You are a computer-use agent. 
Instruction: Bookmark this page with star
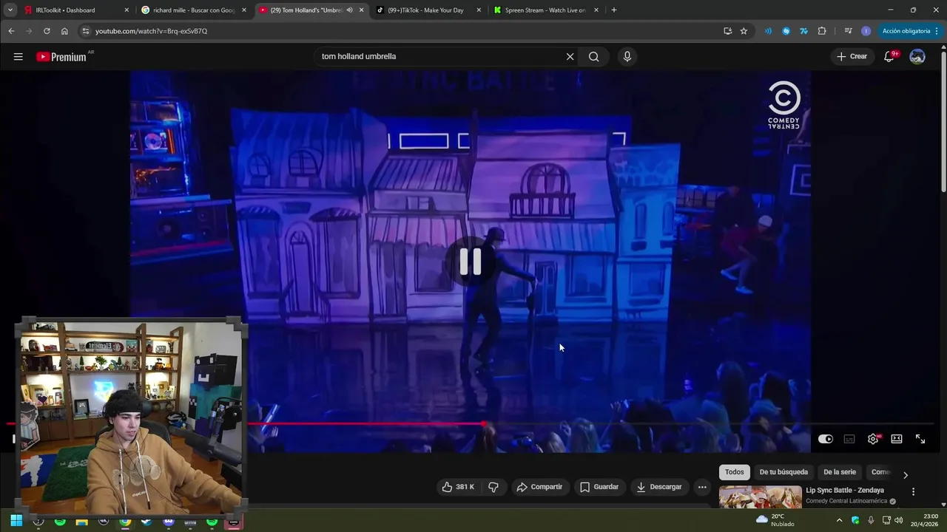click(744, 31)
